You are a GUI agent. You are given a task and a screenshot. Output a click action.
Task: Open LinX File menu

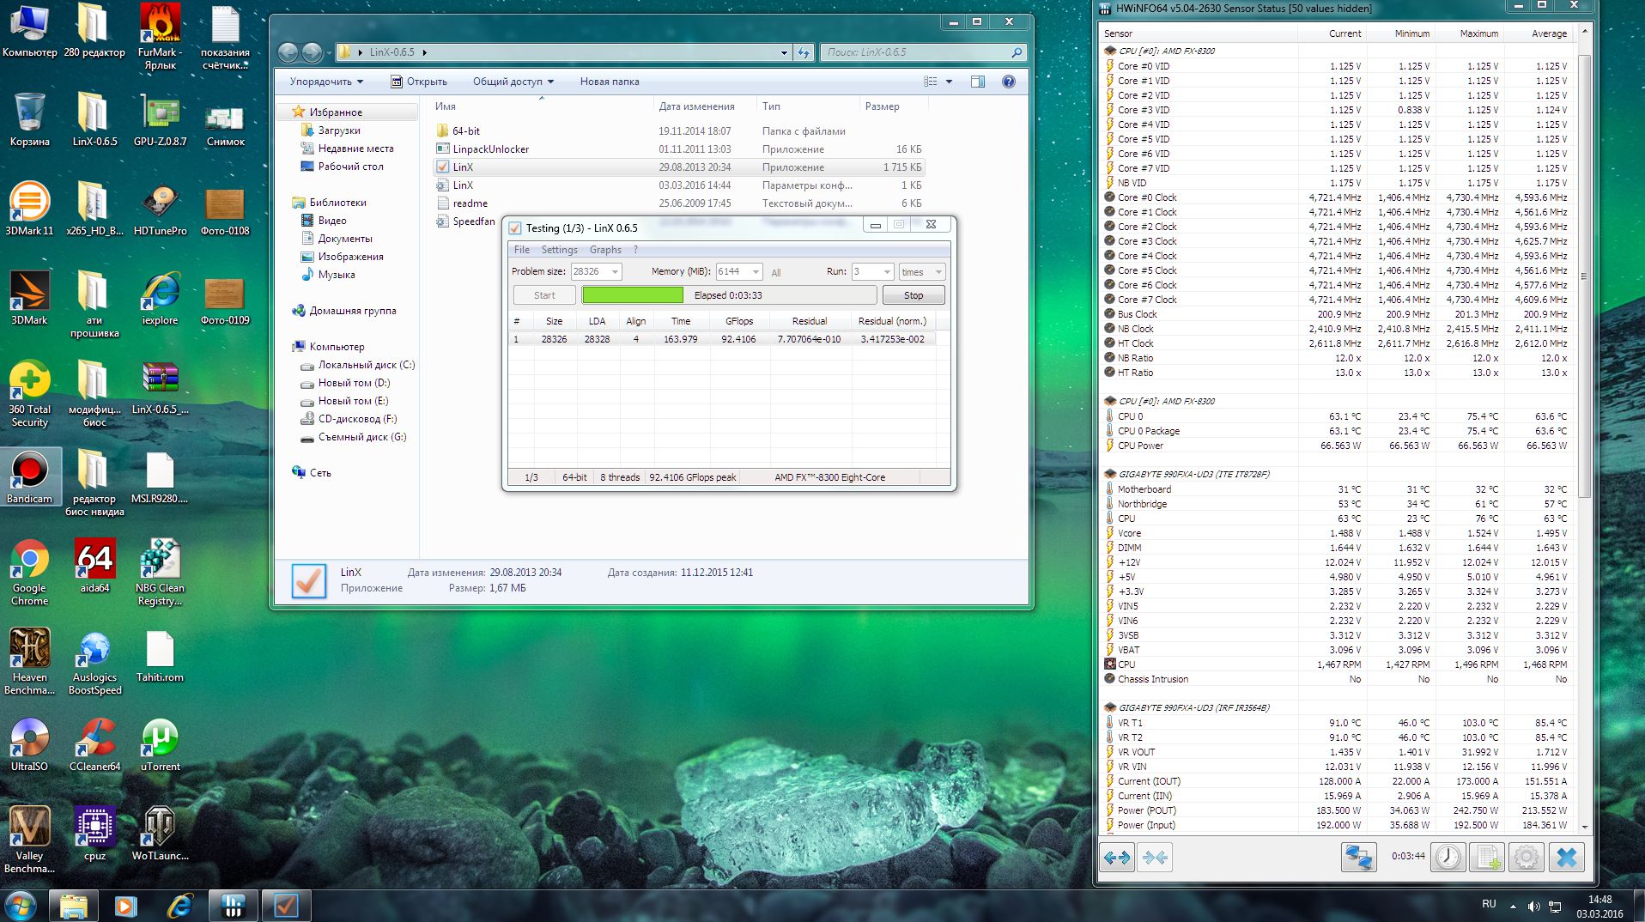(521, 250)
